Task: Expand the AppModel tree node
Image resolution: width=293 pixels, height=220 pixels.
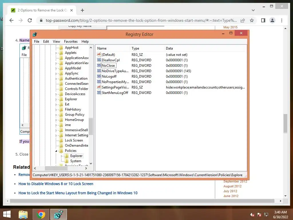Action: point(56,68)
